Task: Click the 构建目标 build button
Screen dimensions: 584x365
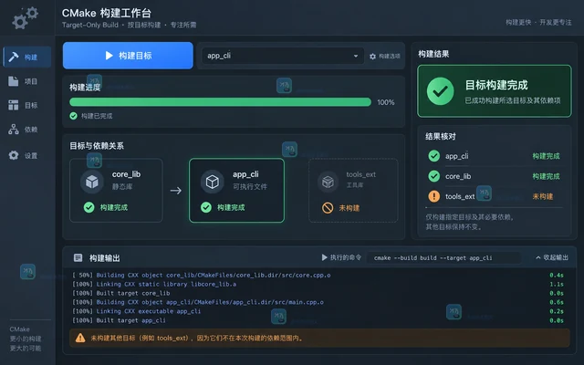Action: [128, 56]
